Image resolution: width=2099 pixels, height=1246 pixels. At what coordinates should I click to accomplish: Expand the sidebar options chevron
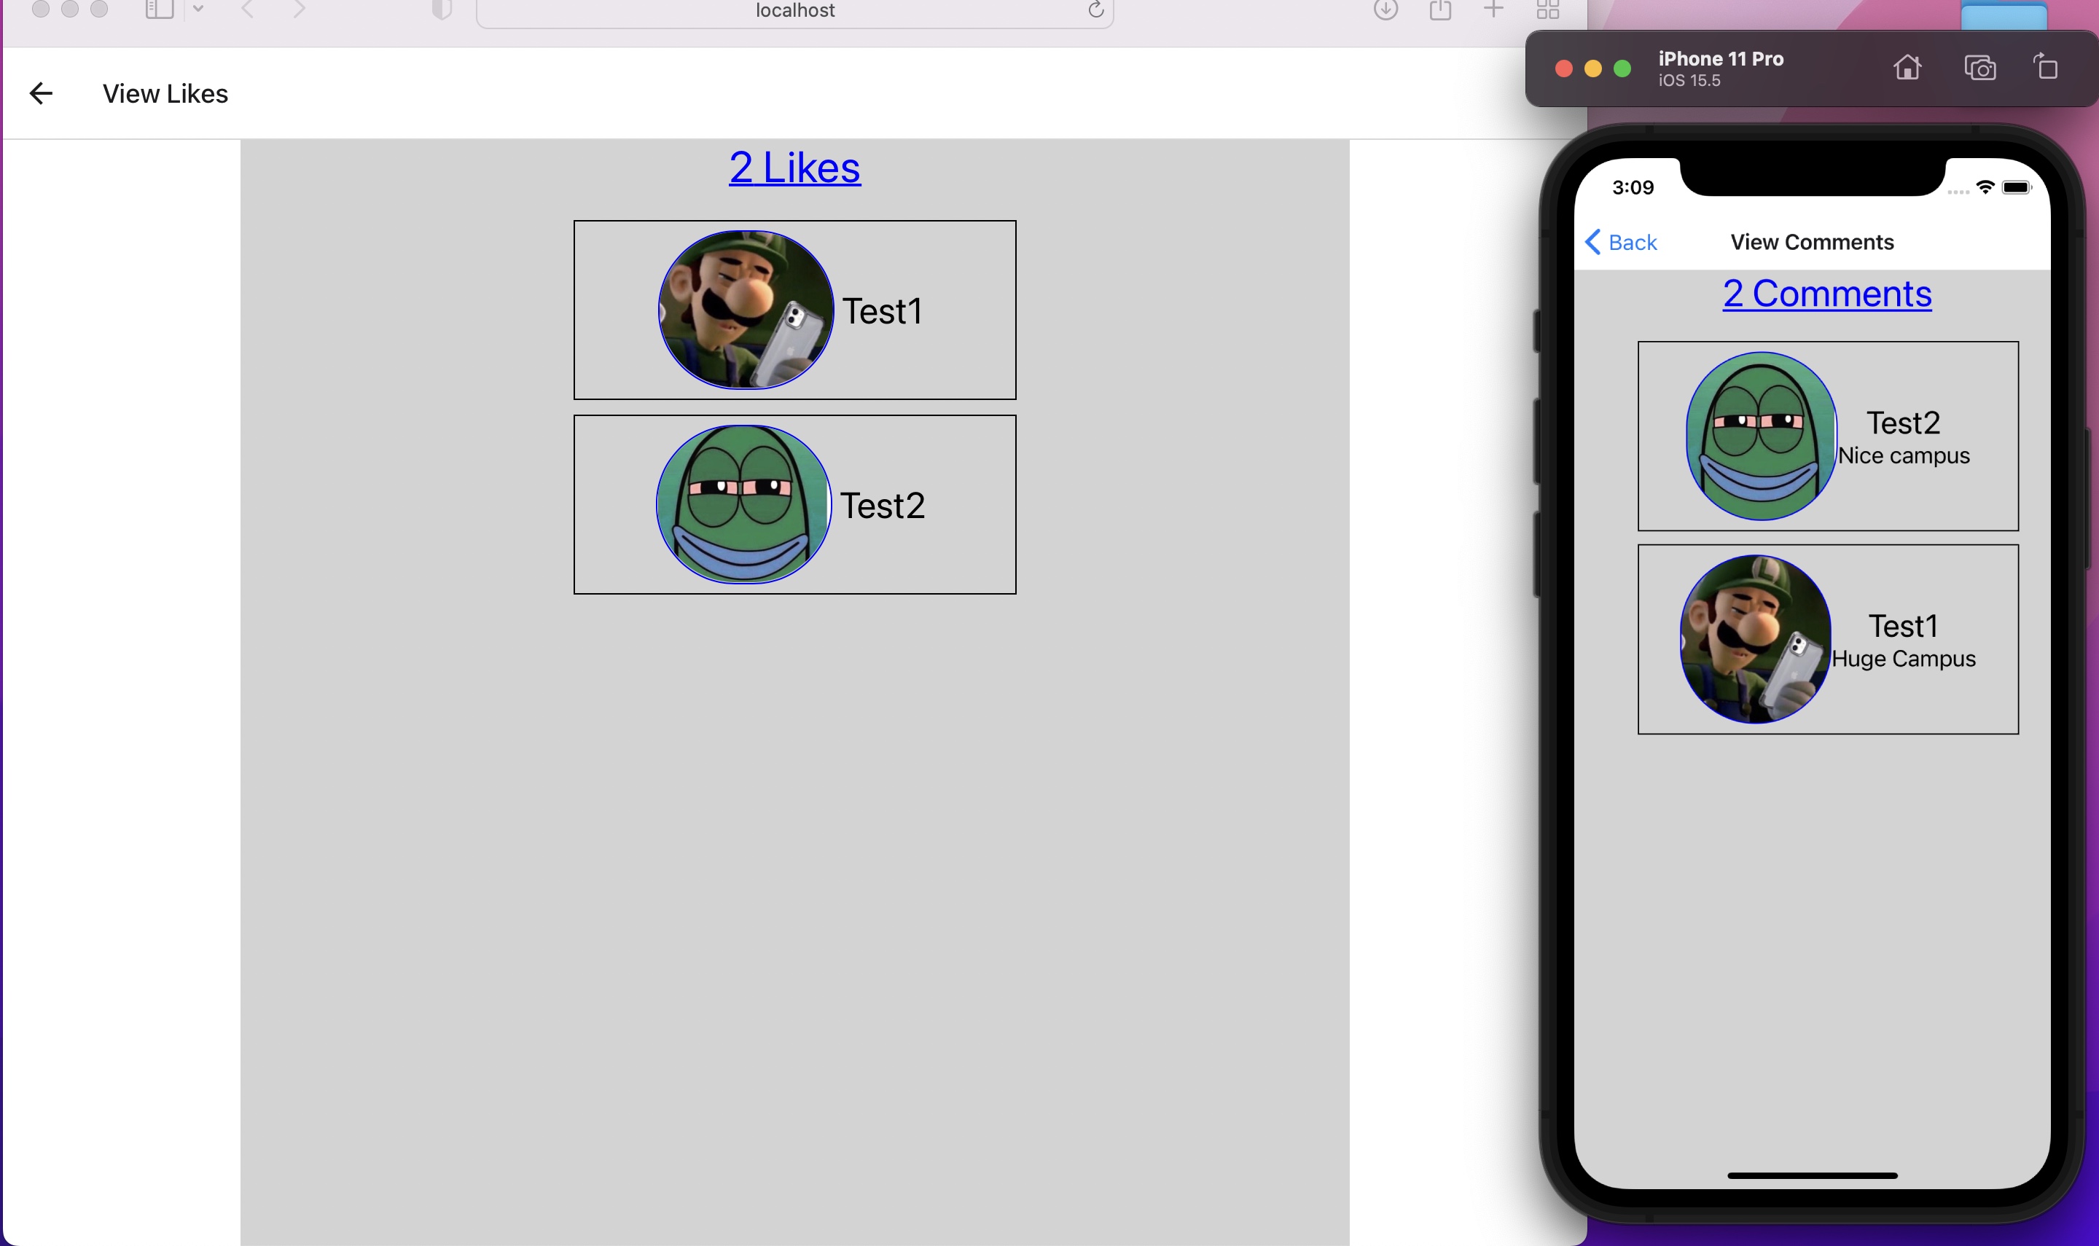(199, 11)
